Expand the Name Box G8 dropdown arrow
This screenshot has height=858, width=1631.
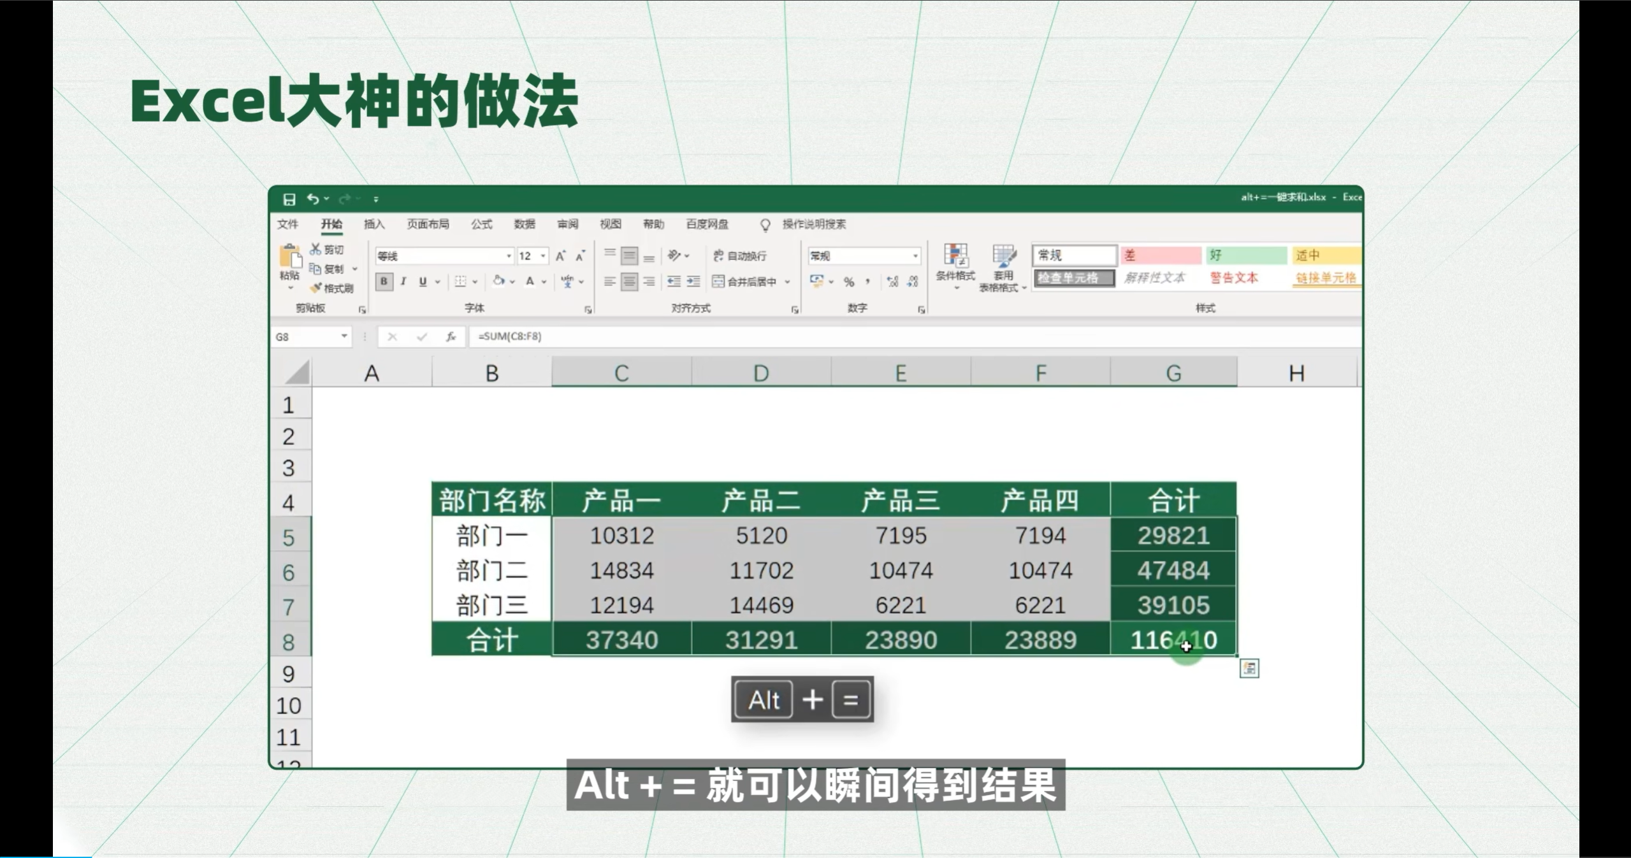coord(344,336)
